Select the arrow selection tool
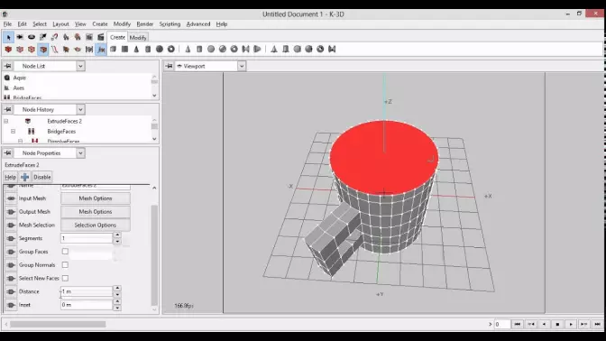 8,38
